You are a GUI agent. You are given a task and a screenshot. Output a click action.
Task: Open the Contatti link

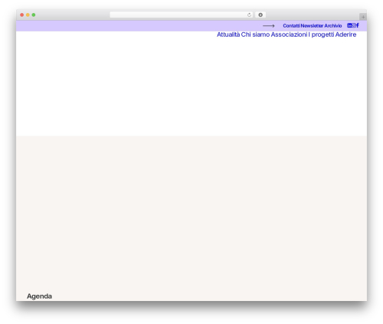tap(291, 26)
